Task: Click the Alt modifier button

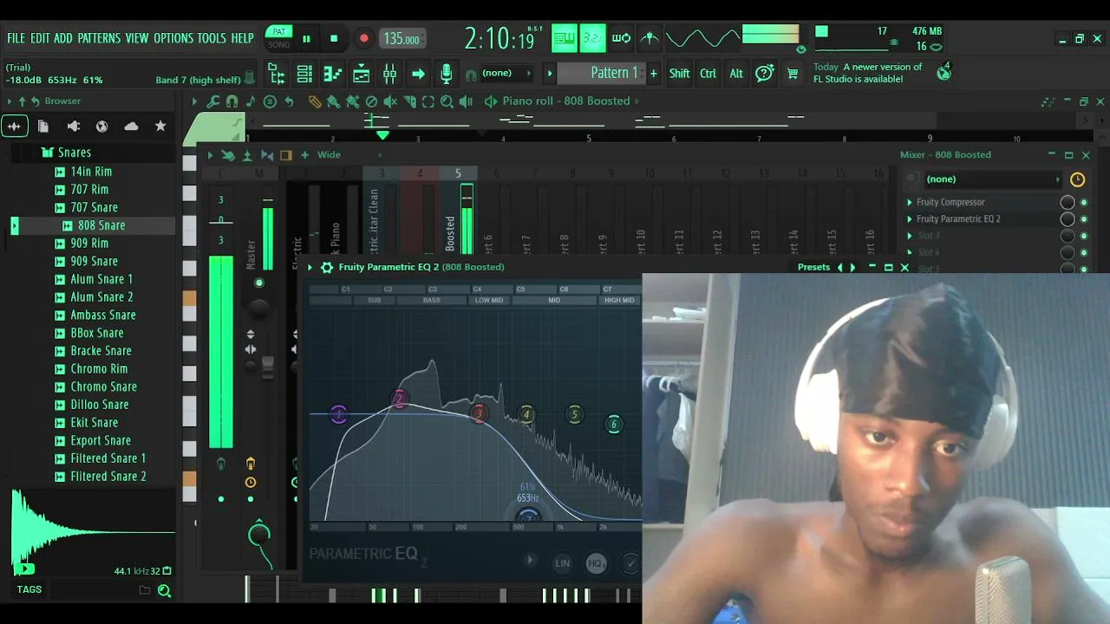Action: (x=736, y=74)
